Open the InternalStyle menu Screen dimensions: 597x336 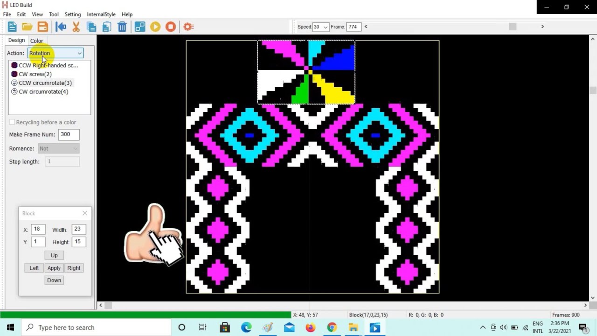tap(101, 14)
